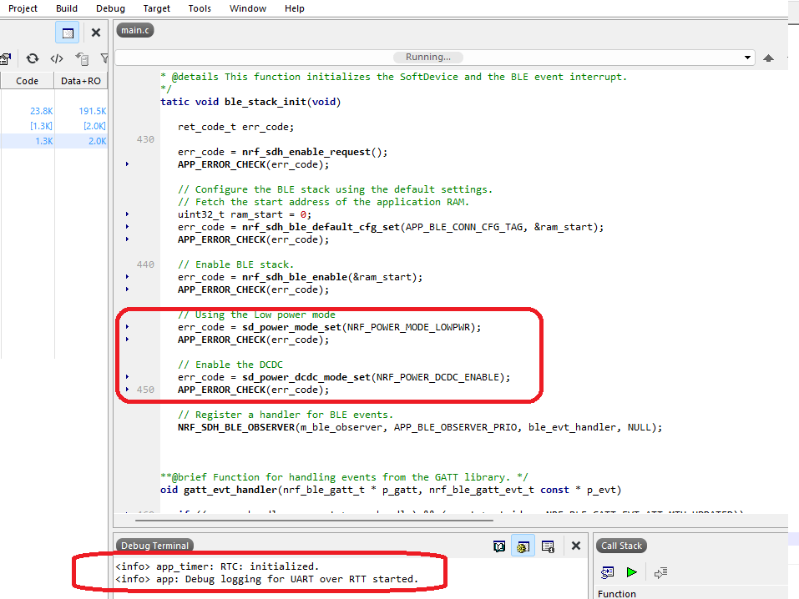Toggle breakpoint marker beside sd_power_mode_set line

click(127, 327)
